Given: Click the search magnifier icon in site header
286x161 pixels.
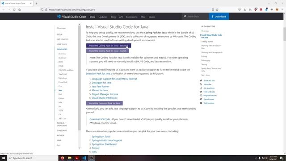Looking at the screenshot, I should 185,17.
